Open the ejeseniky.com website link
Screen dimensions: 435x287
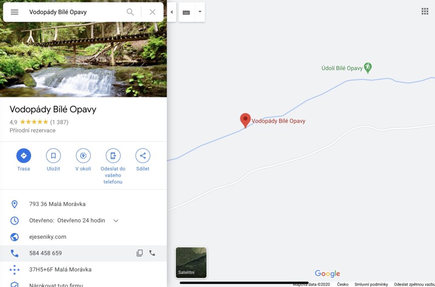pyautogui.click(x=48, y=237)
